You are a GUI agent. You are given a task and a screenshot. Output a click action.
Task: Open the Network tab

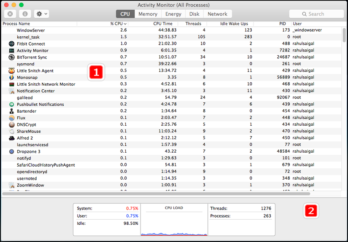point(218,14)
